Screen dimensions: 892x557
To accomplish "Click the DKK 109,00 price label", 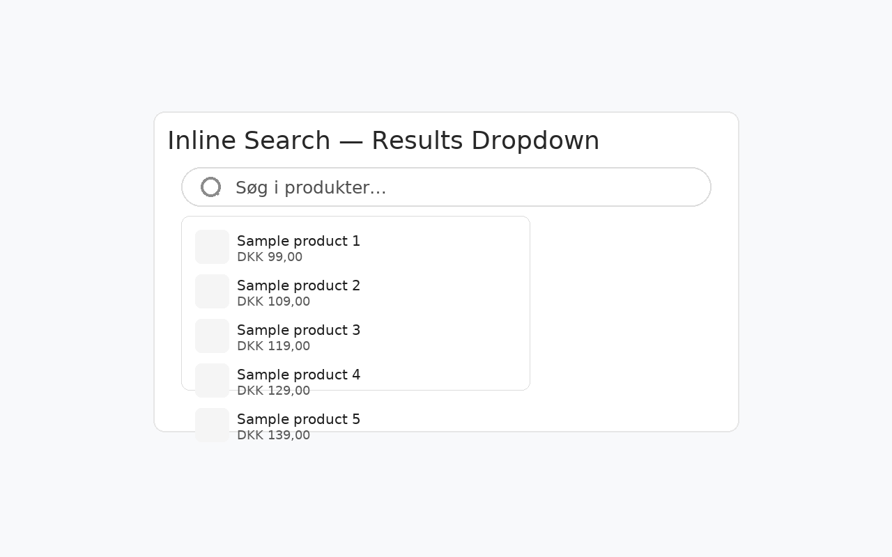I will (x=273, y=301).
